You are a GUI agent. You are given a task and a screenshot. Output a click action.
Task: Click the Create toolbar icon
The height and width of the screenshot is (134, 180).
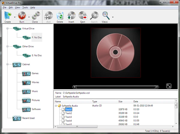(8, 15)
